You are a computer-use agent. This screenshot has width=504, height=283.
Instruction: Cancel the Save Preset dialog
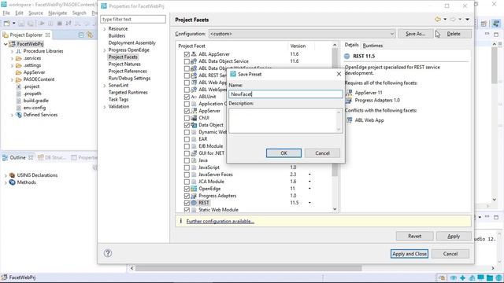click(322, 153)
